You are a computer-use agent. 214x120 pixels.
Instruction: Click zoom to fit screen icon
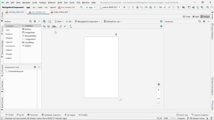[x=158, y=103]
